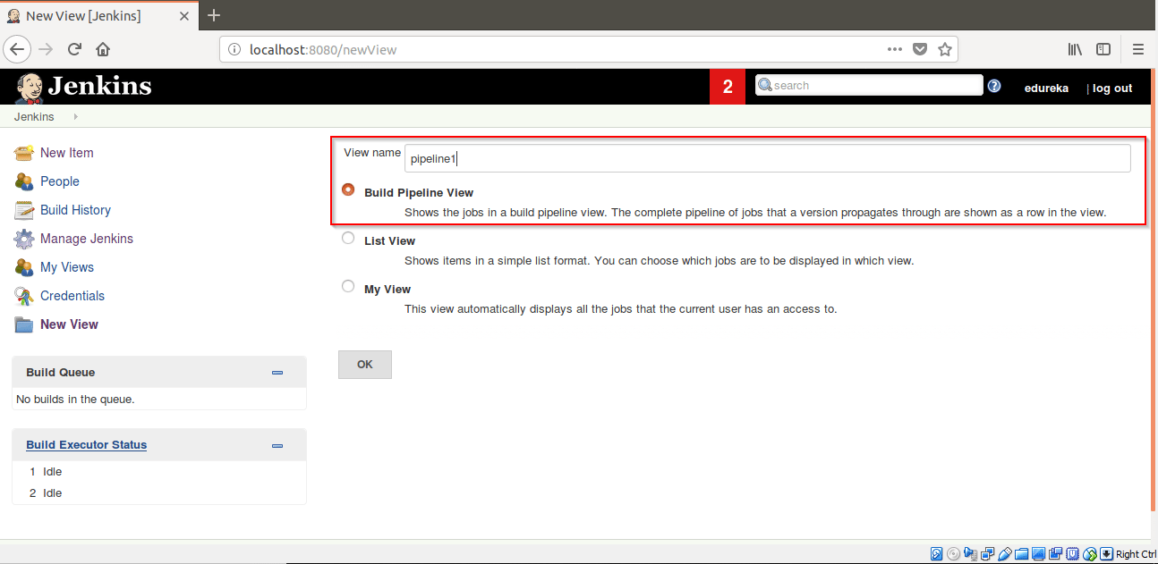Click OK button to create view
Image resolution: width=1158 pixels, height=564 pixels.
(x=365, y=365)
